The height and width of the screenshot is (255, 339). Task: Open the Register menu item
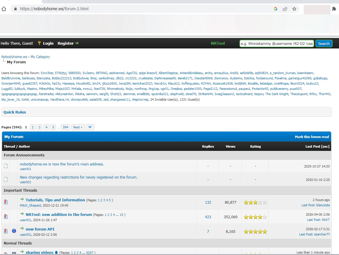tap(66, 43)
